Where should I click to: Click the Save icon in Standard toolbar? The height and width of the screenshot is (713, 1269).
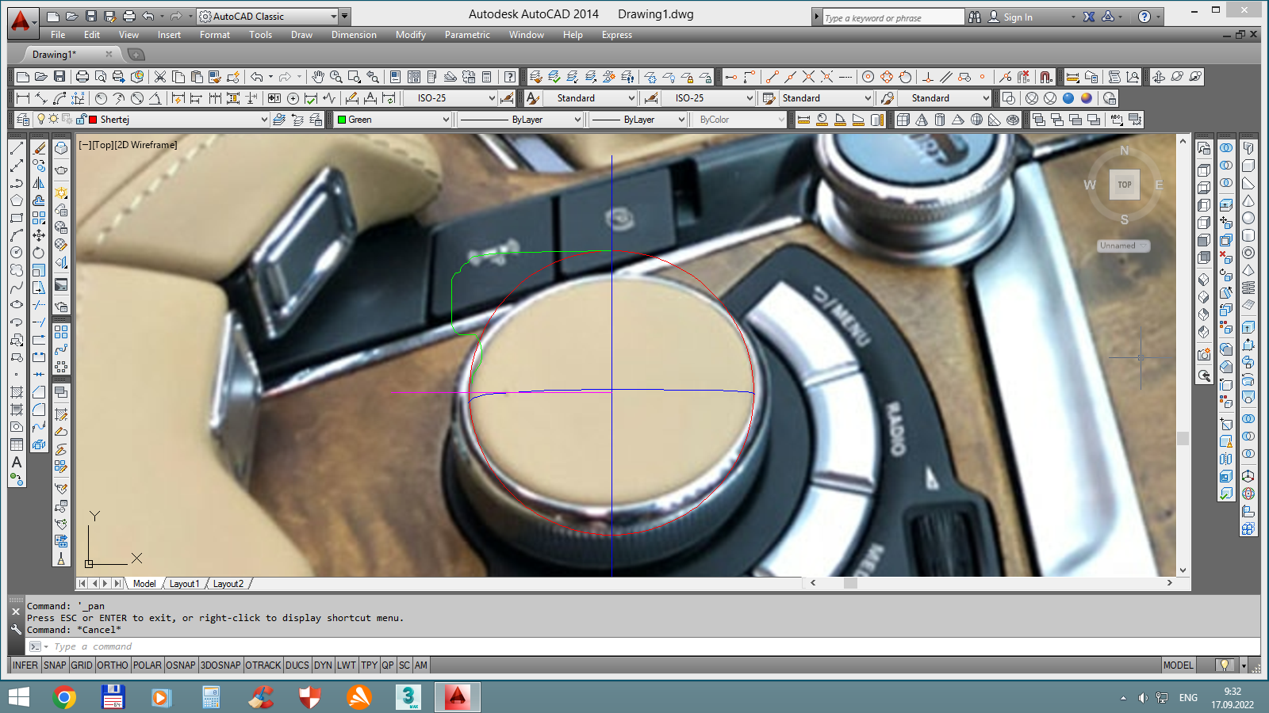59,77
